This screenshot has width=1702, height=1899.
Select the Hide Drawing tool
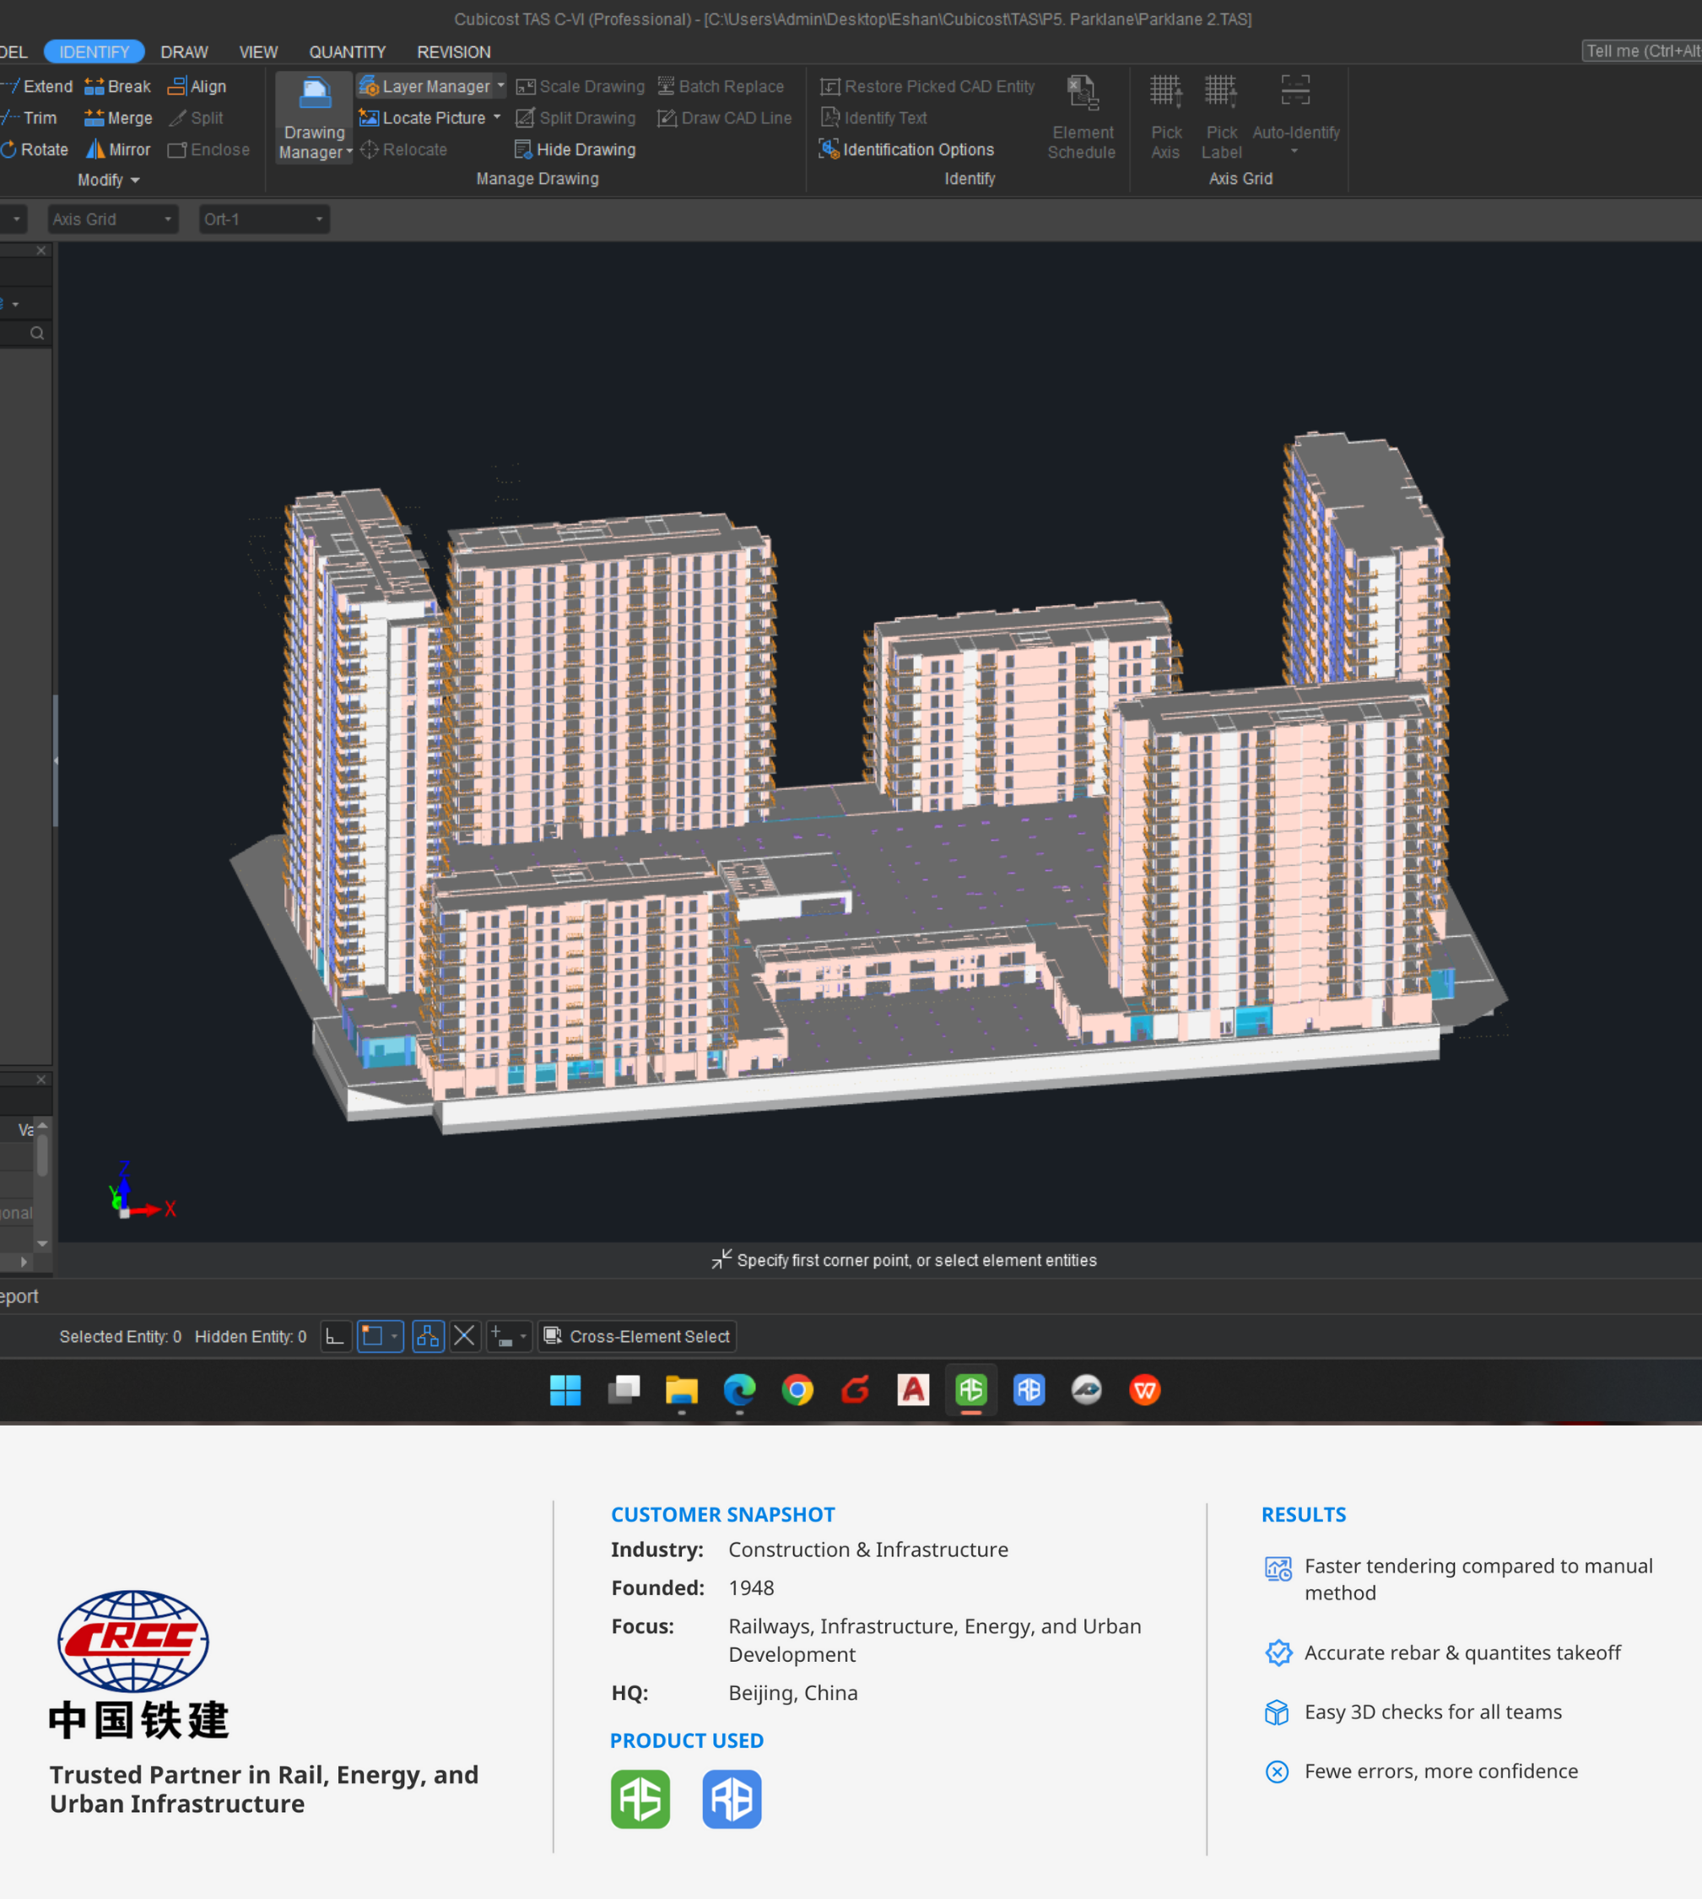(574, 149)
